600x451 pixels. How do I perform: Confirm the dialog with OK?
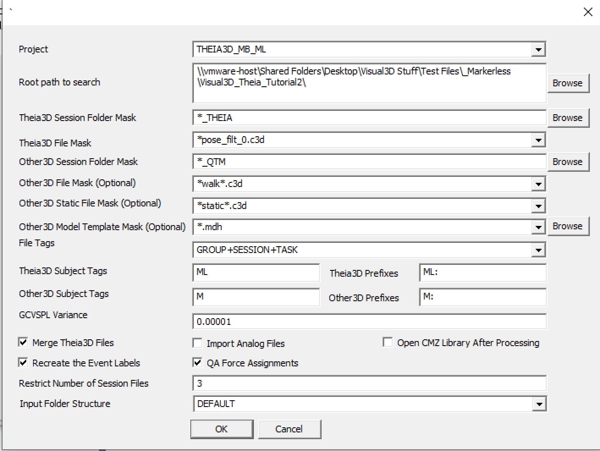222,429
